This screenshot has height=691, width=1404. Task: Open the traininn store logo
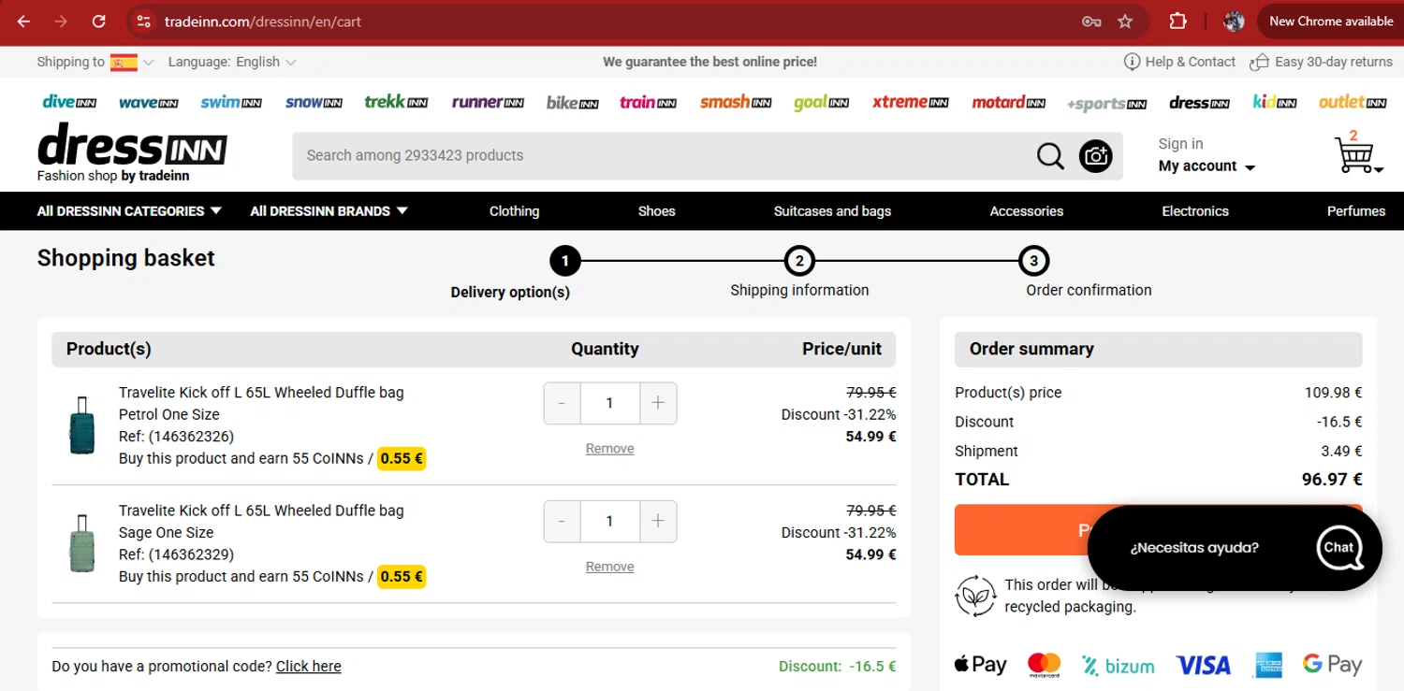click(x=648, y=102)
